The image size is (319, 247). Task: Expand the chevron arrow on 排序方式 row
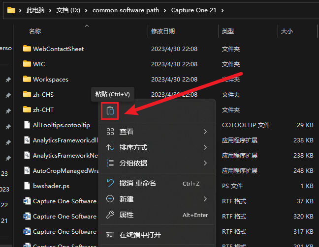pyautogui.click(x=205, y=147)
